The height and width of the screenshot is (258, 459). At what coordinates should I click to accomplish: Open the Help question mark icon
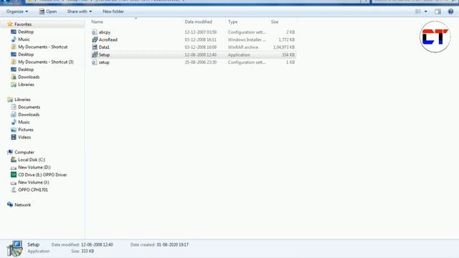tap(450, 11)
